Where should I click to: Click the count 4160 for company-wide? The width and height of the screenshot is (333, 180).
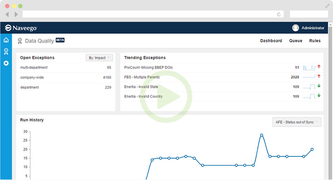tap(107, 77)
